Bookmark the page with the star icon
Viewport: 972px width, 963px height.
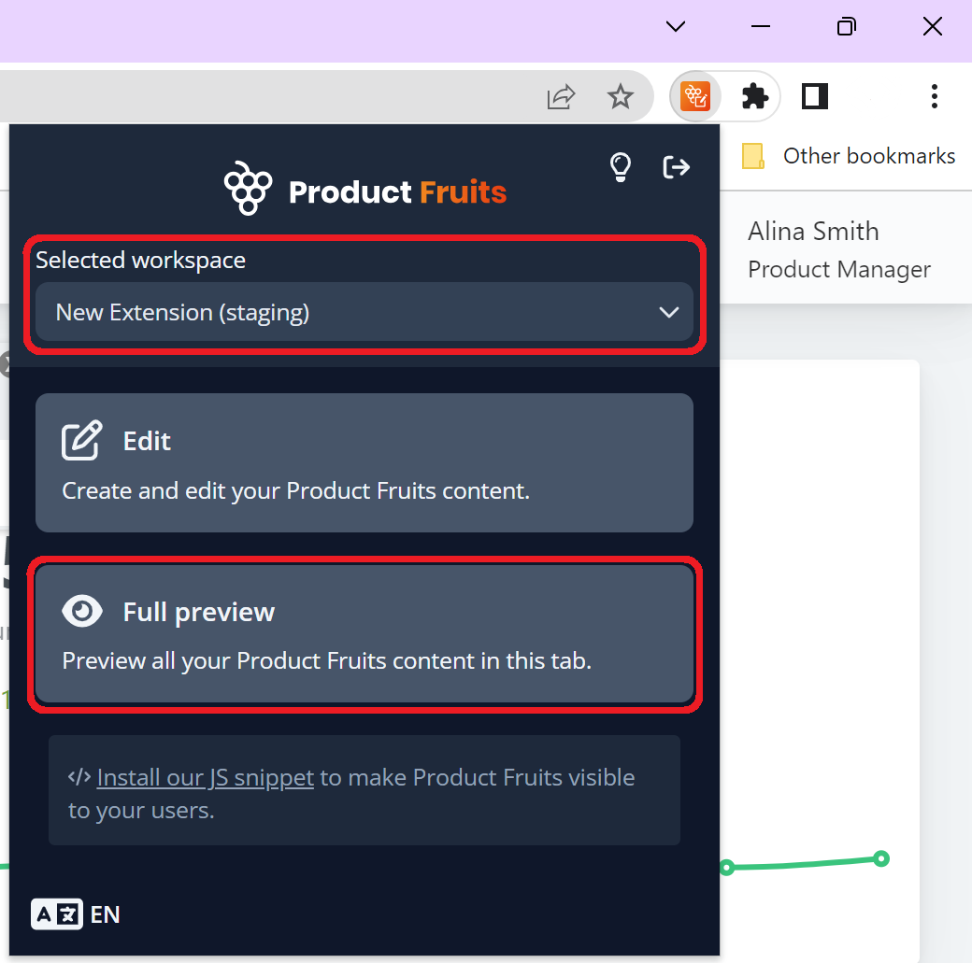point(621,96)
